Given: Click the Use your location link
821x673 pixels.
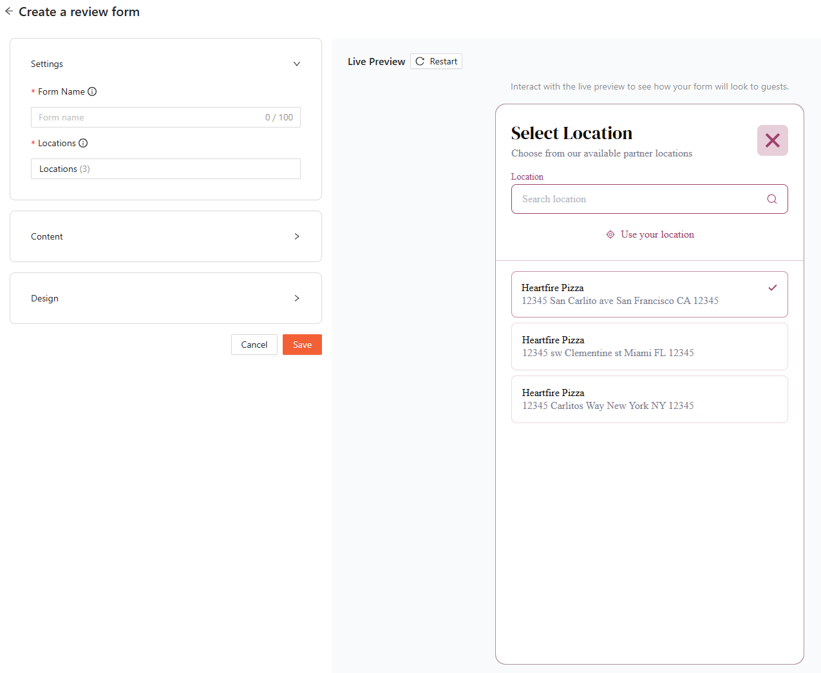Looking at the screenshot, I should [x=657, y=234].
